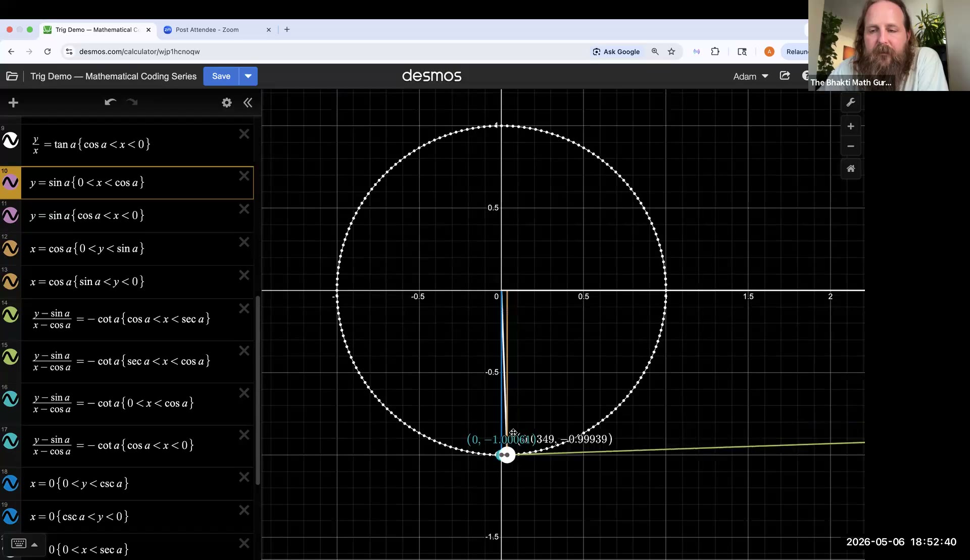Collapse the expression list panel
The image size is (970, 560).
coord(248,103)
